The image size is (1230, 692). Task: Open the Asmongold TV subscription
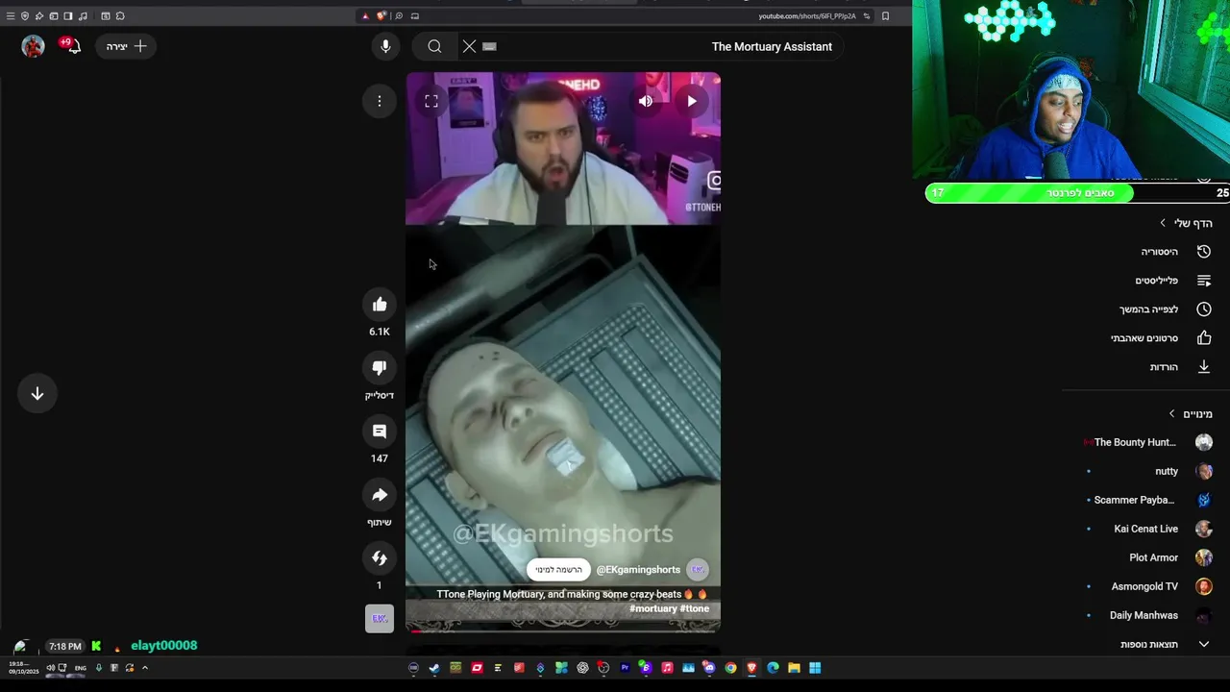point(1142,586)
